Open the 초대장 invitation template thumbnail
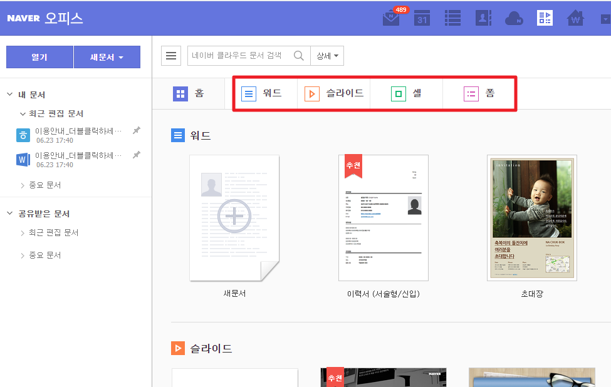Viewport: 611px width, 387px height. click(x=532, y=217)
